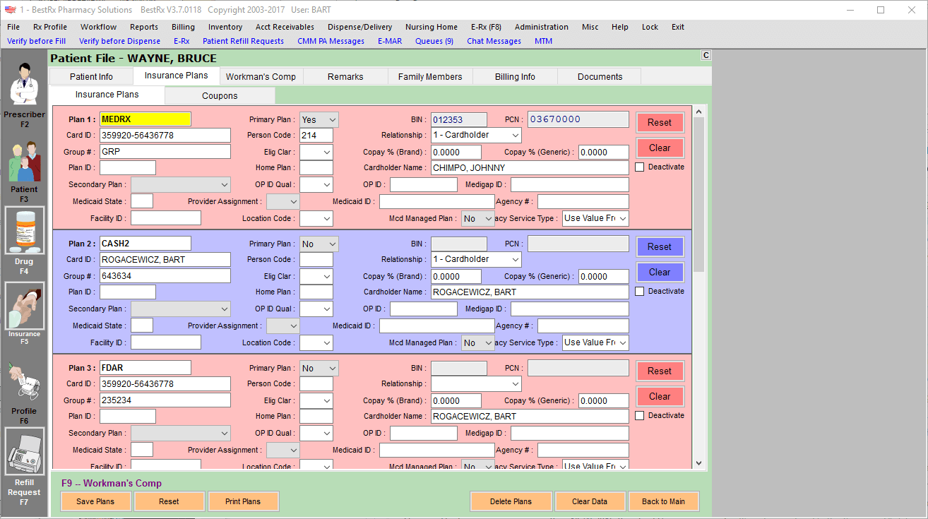
Task: Click the Save Plans button
Action: tap(95, 501)
